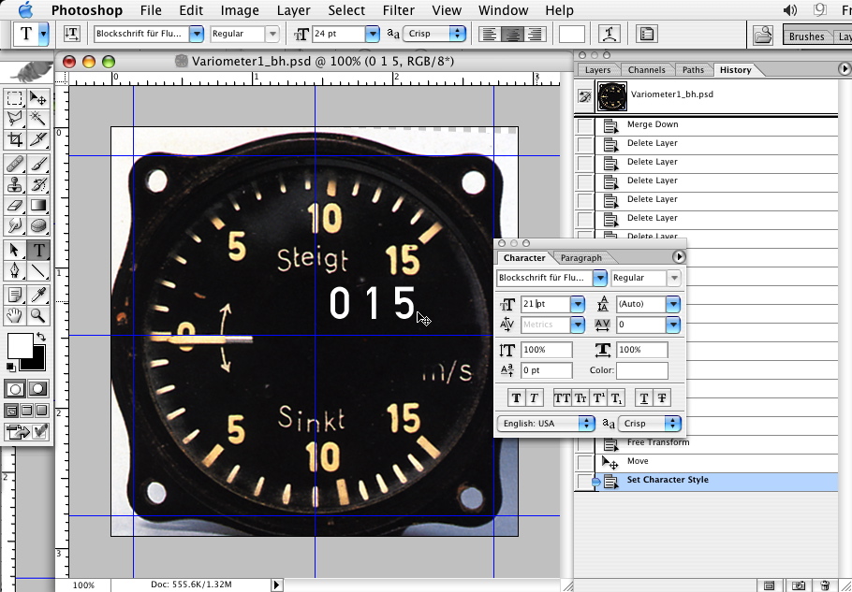Pick the Eyedropper tool
The image size is (852, 592).
pyautogui.click(x=38, y=296)
